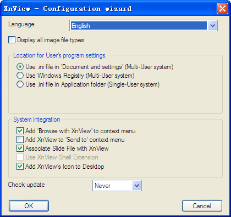This screenshot has width=231, height=217.
Task: Click Location for User's program settings title
Action: [x=59, y=55]
